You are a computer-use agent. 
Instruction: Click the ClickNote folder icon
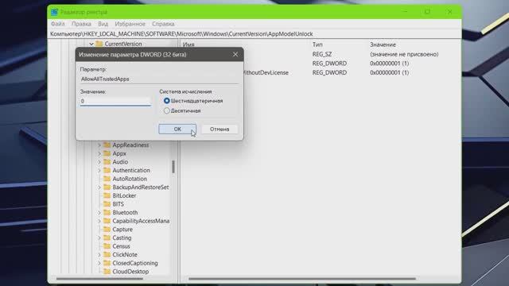[x=107, y=254]
